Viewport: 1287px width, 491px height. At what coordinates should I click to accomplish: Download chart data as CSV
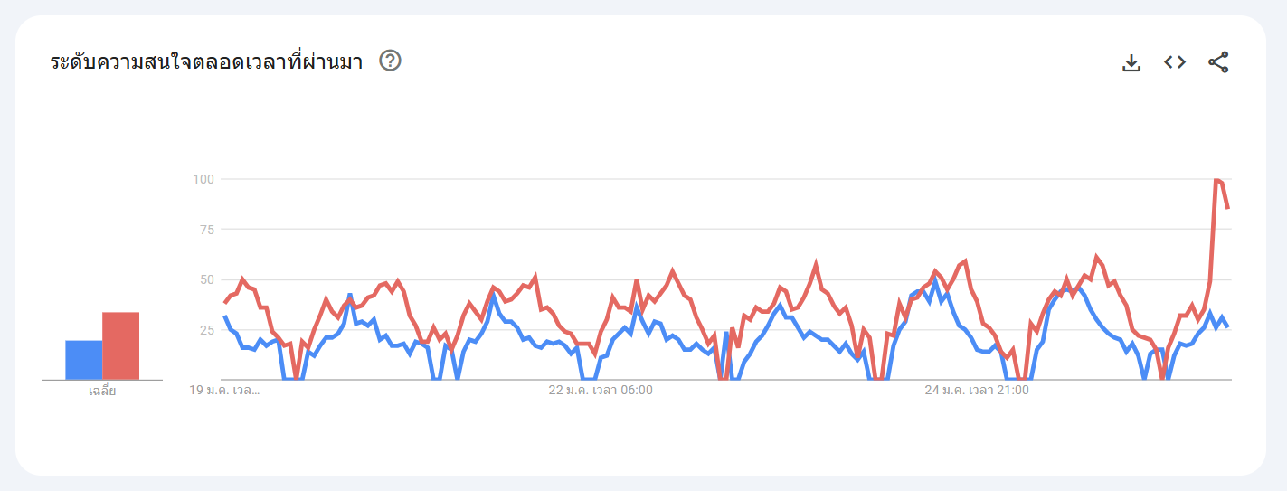pos(1131,62)
